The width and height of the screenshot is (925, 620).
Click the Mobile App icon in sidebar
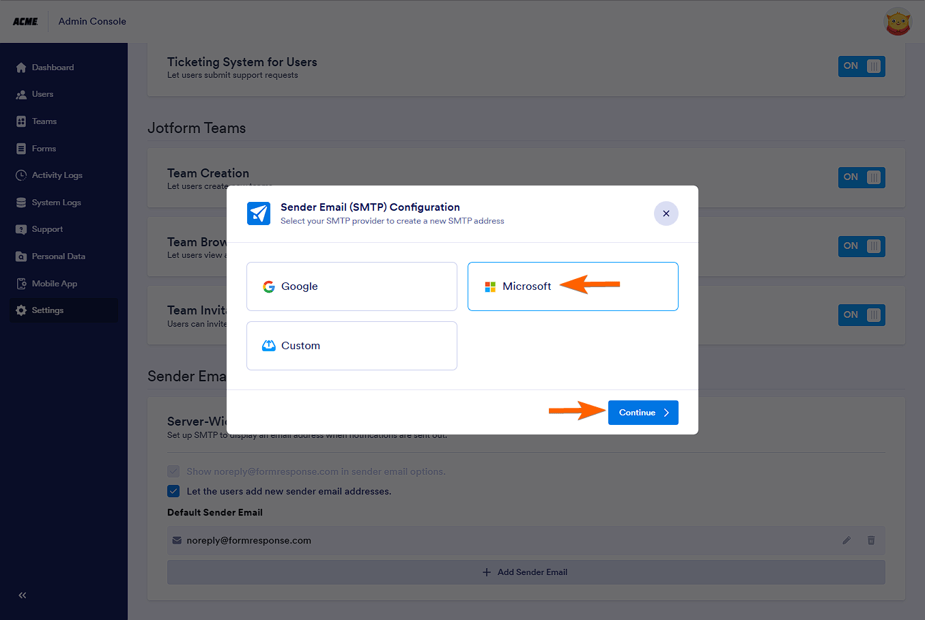pyautogui.click(x=21, y=284)
